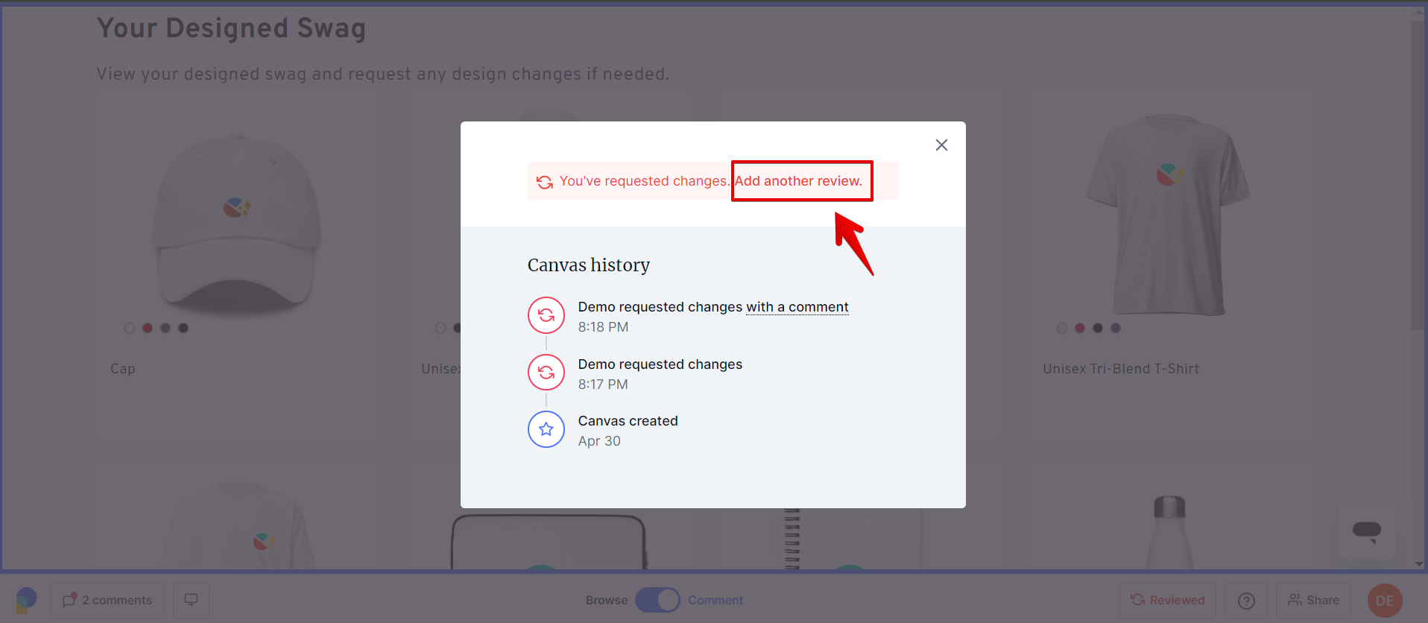Click the 'Add another review.' link
Image resolution: width=1428 pixels, height=623 pixels.
(798, 181)
